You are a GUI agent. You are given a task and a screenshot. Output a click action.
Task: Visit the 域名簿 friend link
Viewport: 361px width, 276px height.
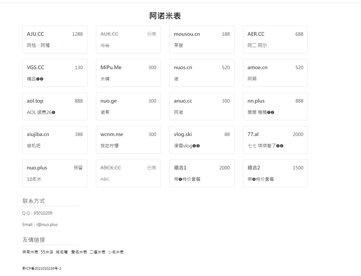pos(62,252)
